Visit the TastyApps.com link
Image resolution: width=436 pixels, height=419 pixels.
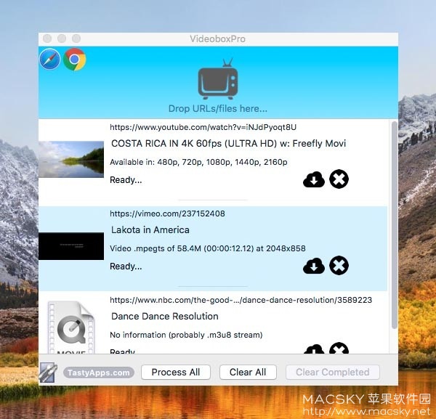point(99,373)
